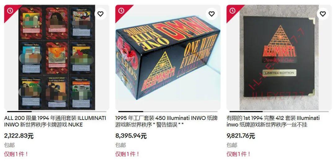Open listing titled 有限的 1st 1994 完整 412
Viewport: 335px width, 161px height.
click(x=273, y=122)
